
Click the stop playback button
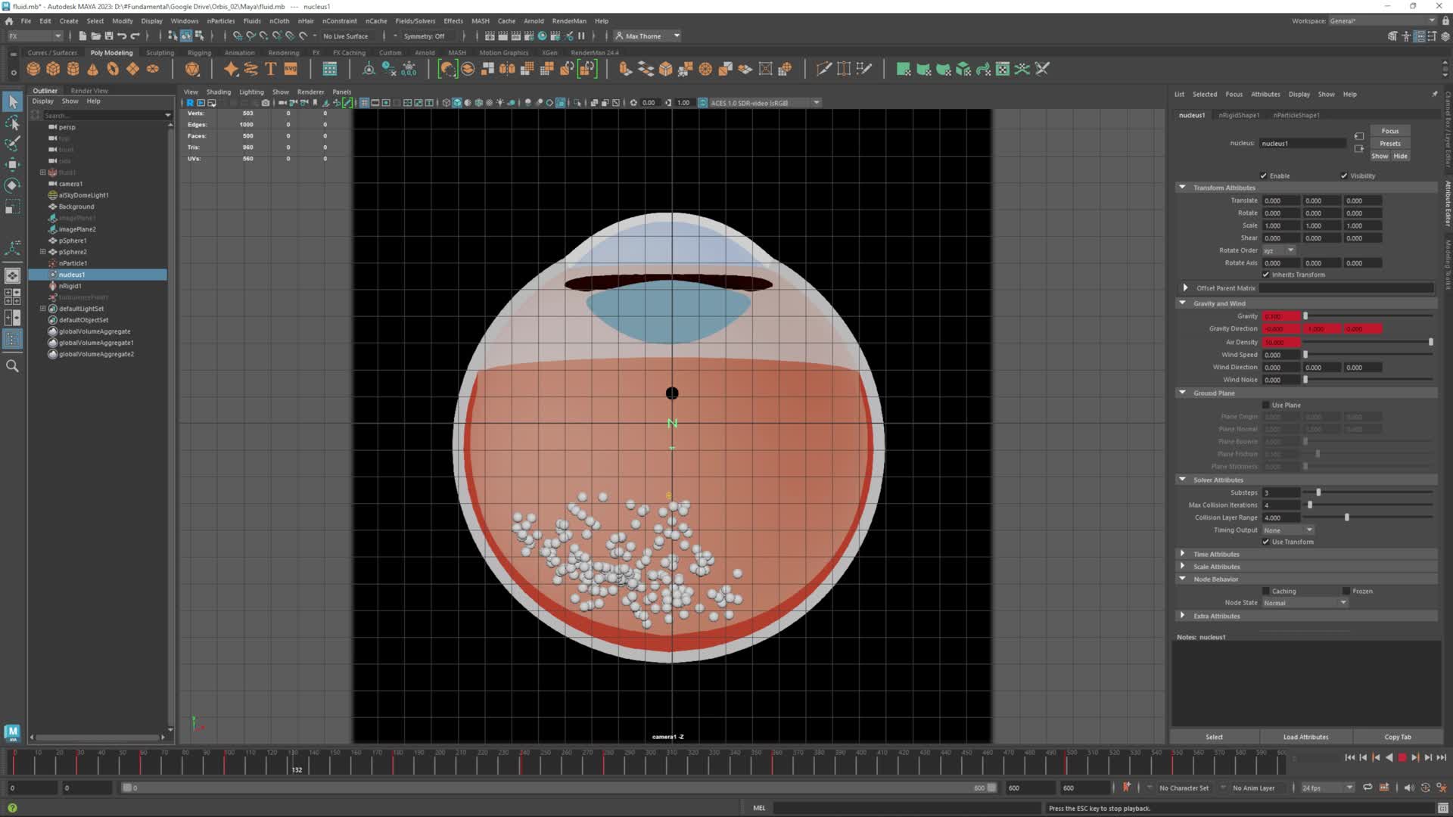click(x=1402, y=757)
